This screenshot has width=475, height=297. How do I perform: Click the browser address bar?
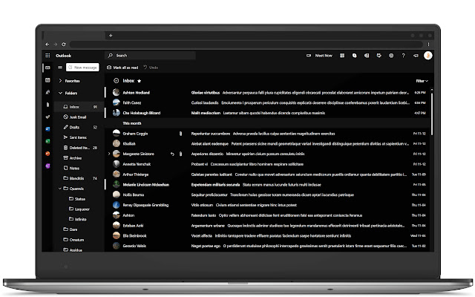pyautogui.click(x=246, y=45)
